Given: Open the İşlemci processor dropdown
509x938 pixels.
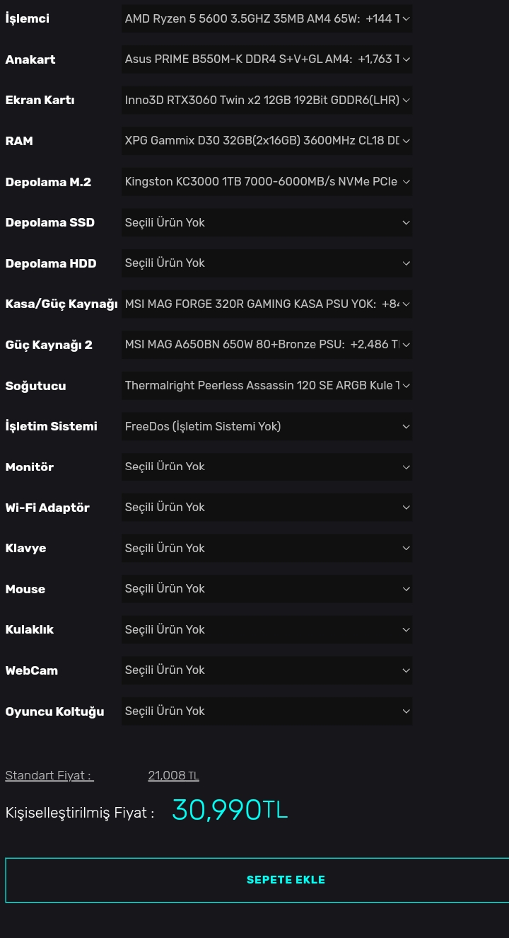Looking at the screenshot, I should point(267,18).
